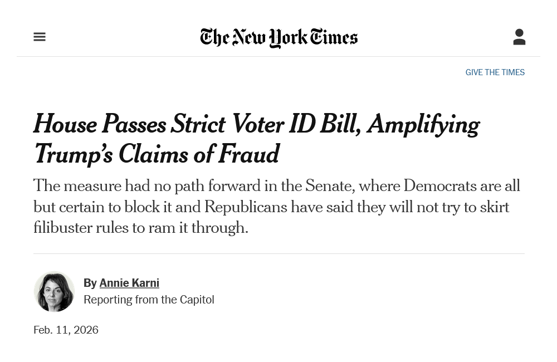The height and width of the screenshot is (362, 557).
Task: Click 'Voter ID Bill' in the headline
Action: click(294, 124)
